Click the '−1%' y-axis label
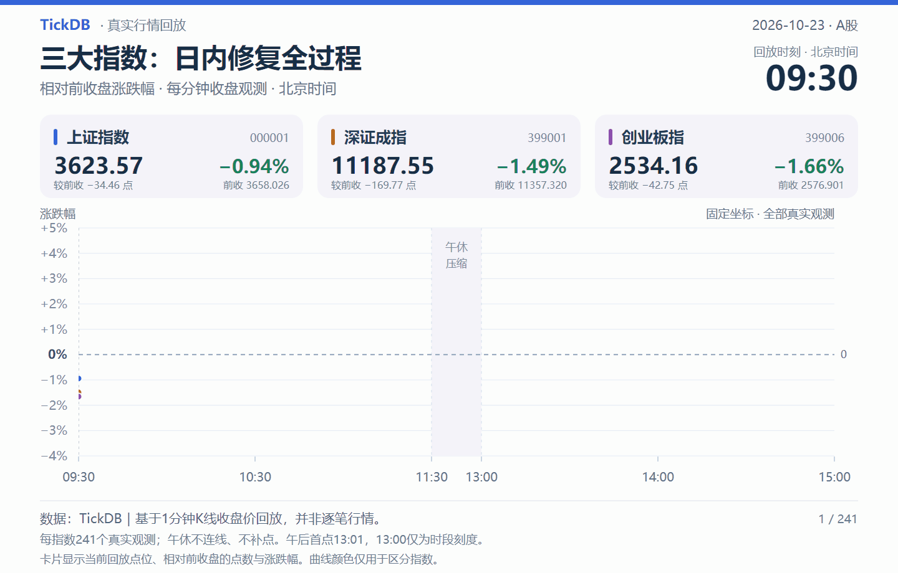 [54, 380]
